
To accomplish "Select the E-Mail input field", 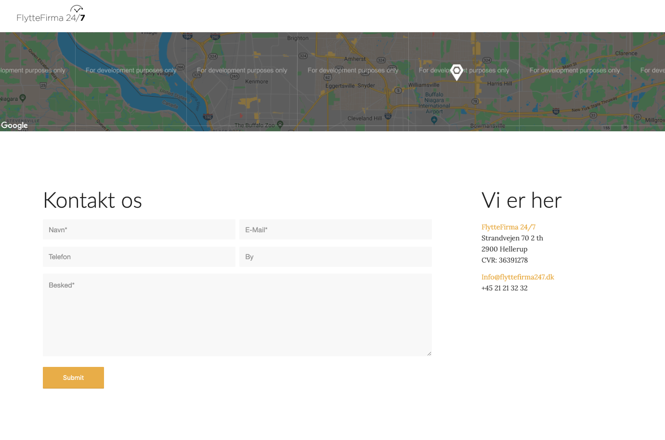I will (x=335, y=230).
